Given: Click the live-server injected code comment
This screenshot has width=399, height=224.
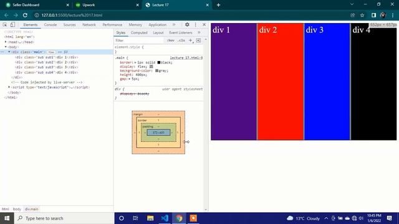Looking at the screenshot, I should coord(47,82).
